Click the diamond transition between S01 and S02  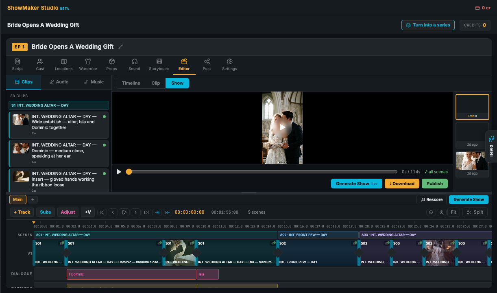[x=277, y=253]
